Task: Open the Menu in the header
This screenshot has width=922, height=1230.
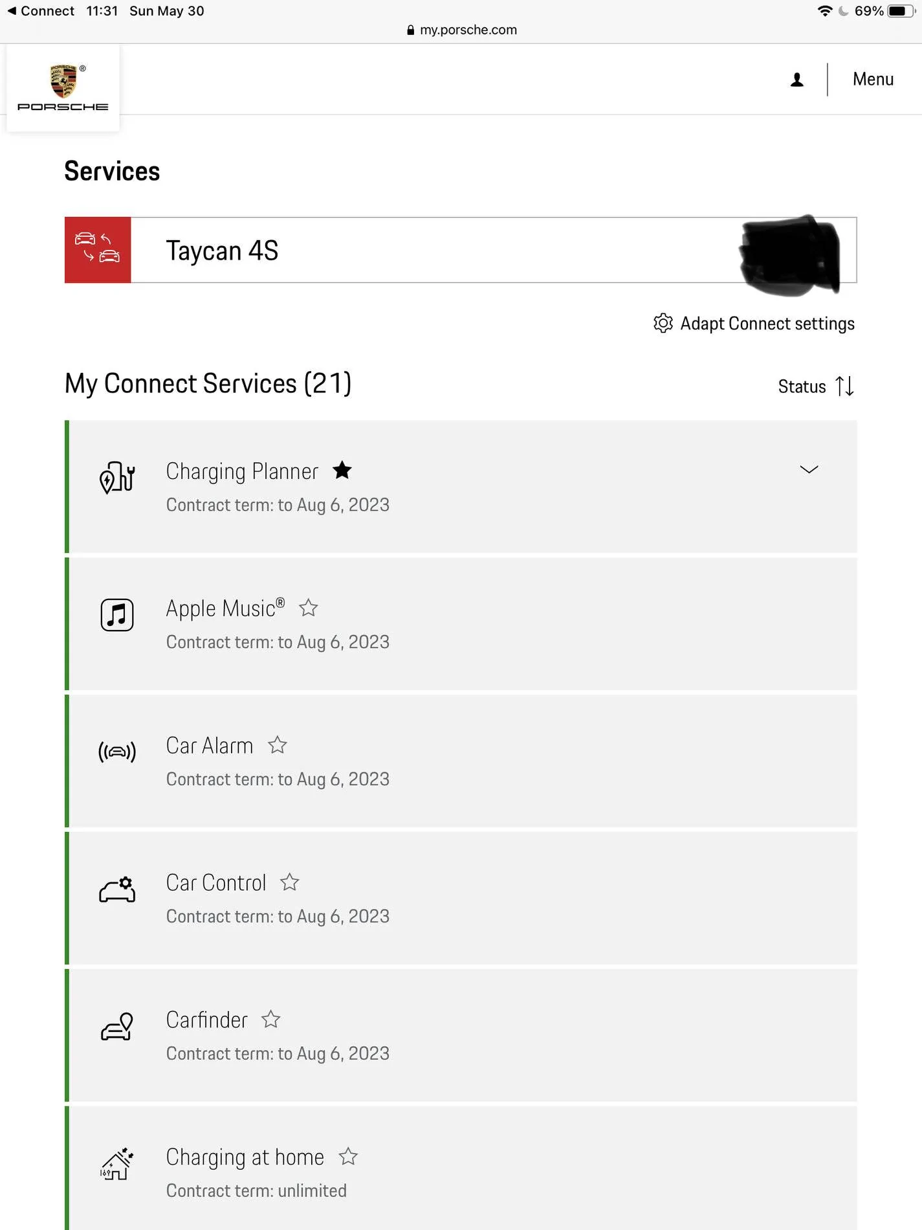Action: pos(873,79)
